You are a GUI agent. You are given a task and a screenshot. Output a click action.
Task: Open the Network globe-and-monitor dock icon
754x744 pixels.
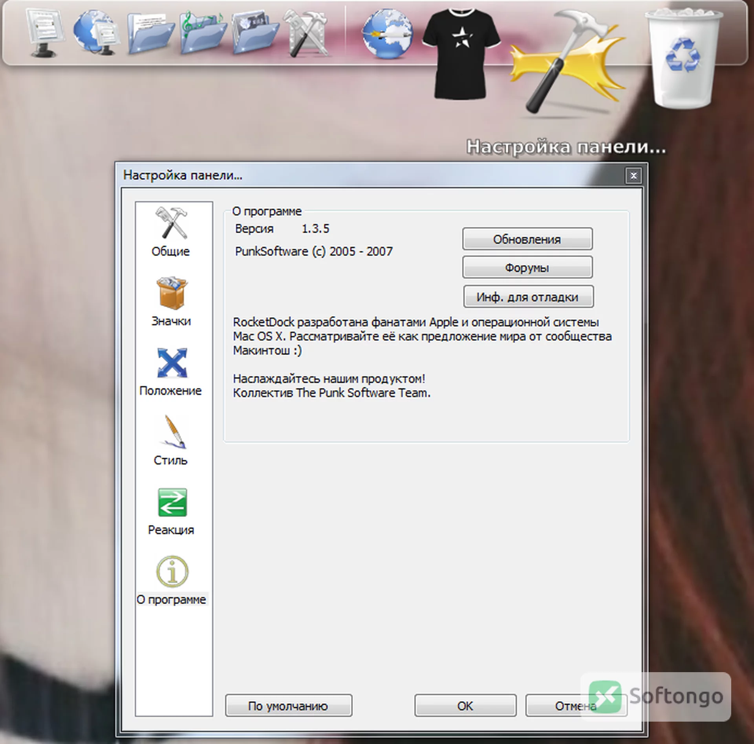point(96,34)
